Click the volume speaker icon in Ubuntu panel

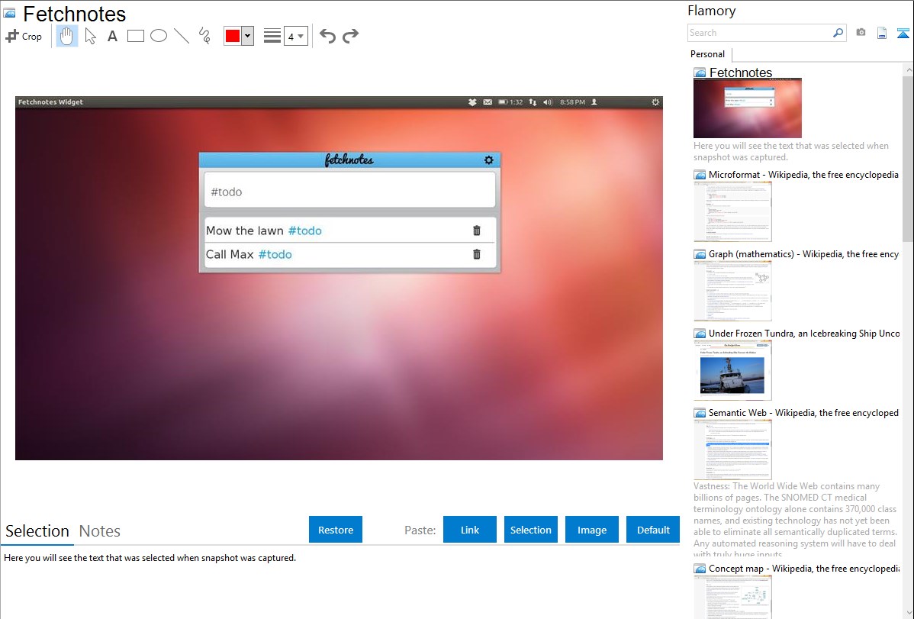tap(547, 102)
